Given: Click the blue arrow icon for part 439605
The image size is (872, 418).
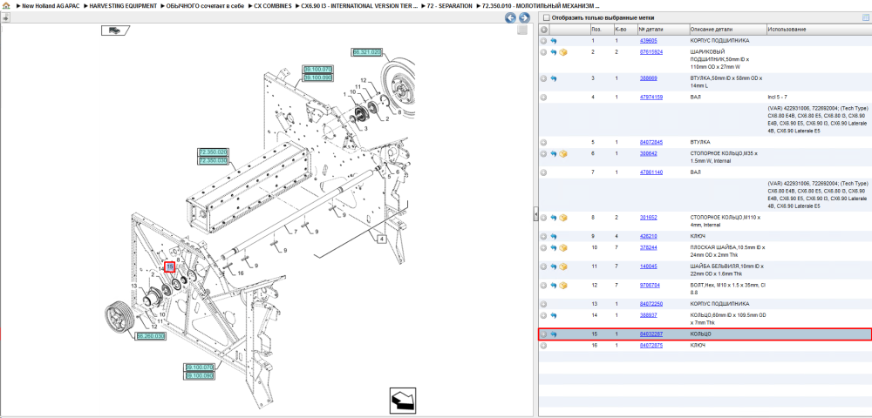Looking at the screenshot, I should 554,41.
